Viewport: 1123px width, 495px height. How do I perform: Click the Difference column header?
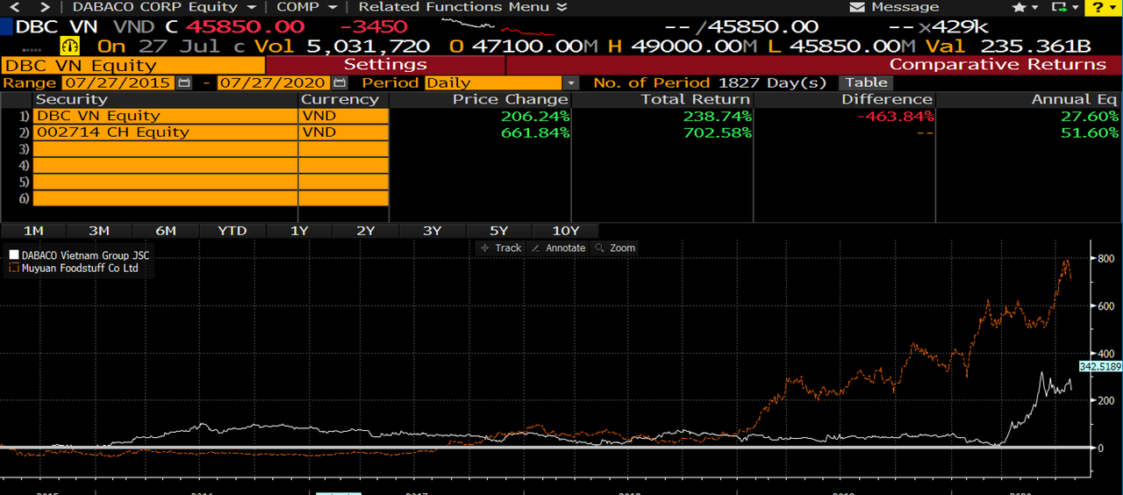[x=887, y=100]
